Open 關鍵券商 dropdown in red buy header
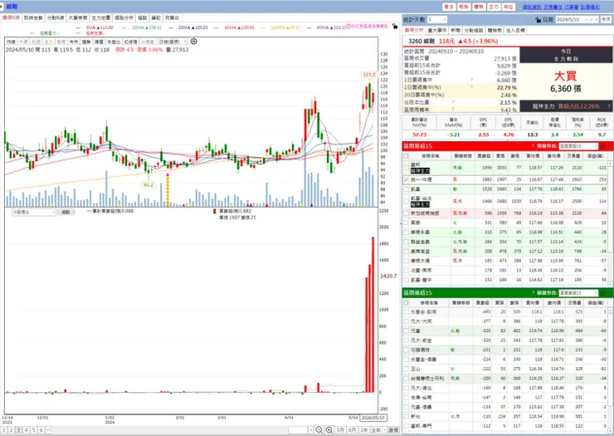Image resolution: width=614 pixels, height=436 pixels. click(x=578, y=146)
